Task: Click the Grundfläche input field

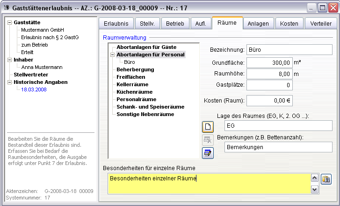Action: (270, 62)
